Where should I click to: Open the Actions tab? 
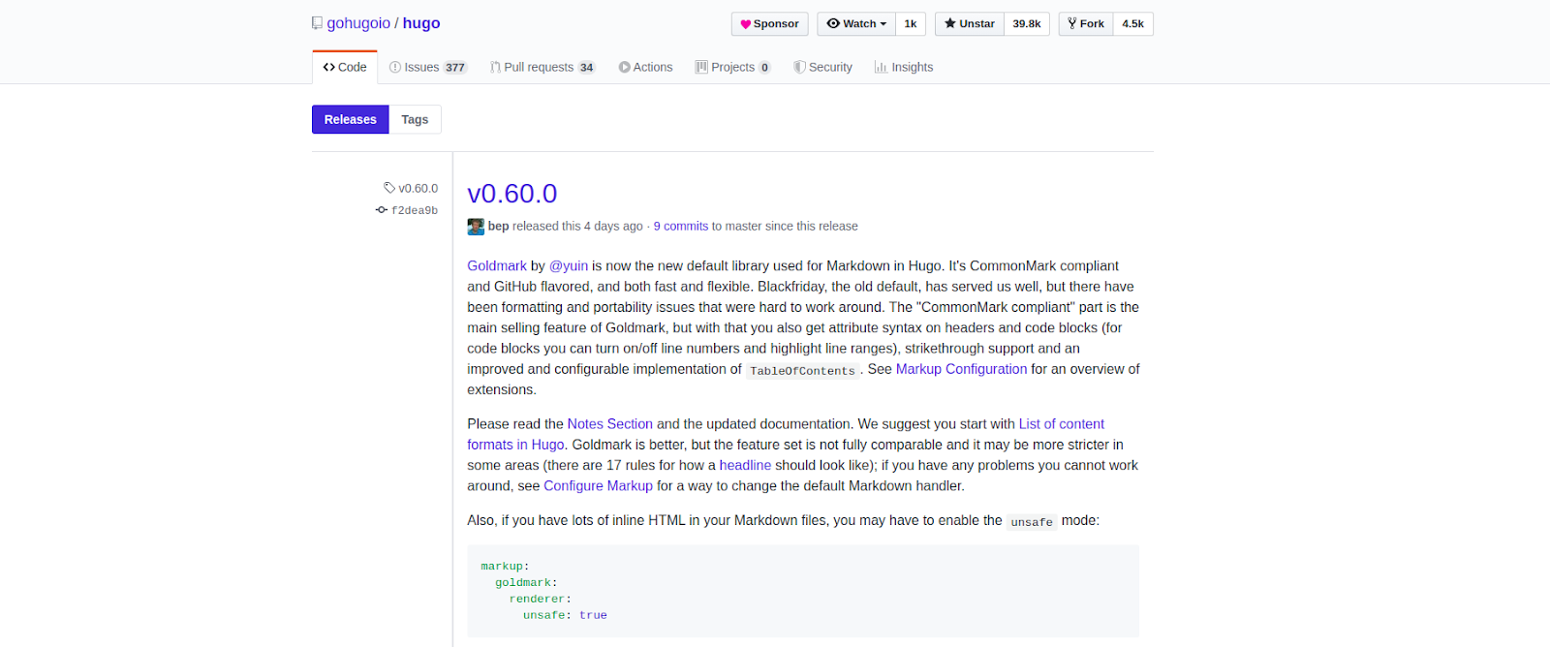pyautogui.click(x=645, y=67)
